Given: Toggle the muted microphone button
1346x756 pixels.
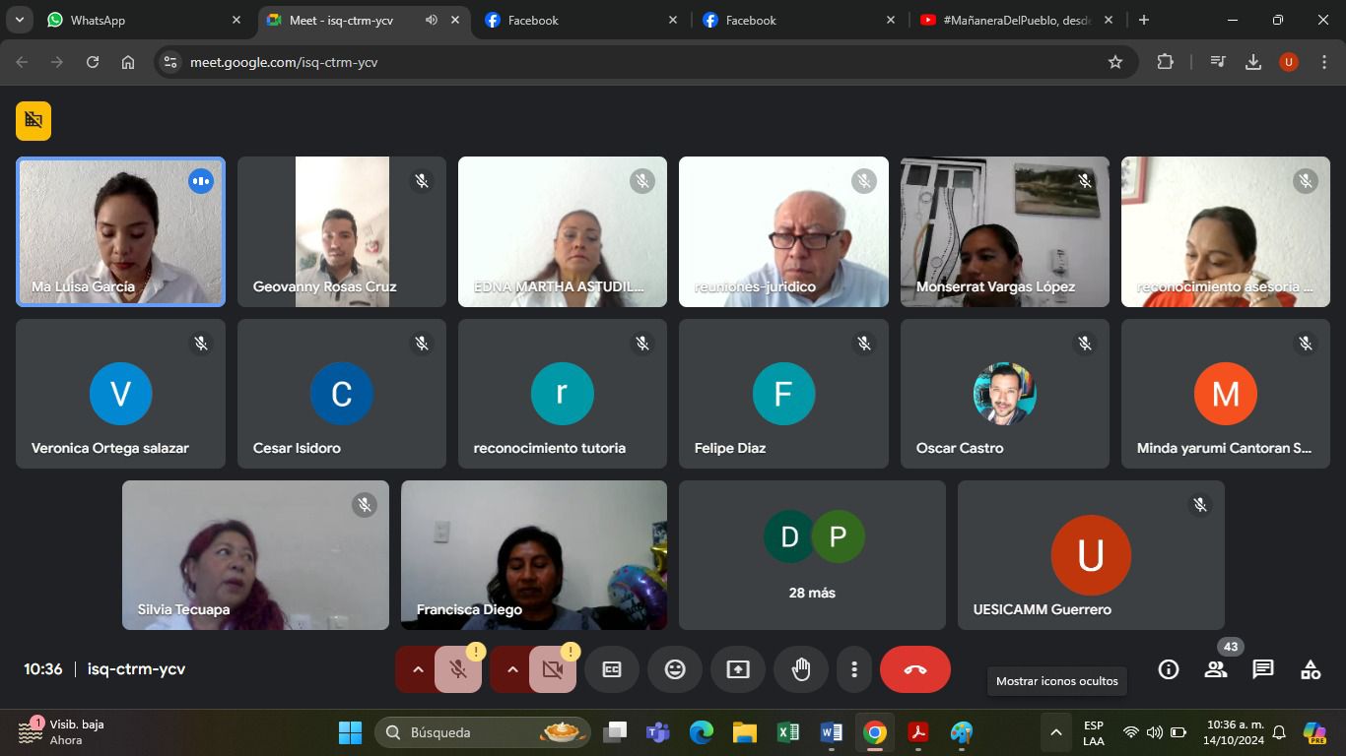Looking at the screenshot, I should click(458, 669).
